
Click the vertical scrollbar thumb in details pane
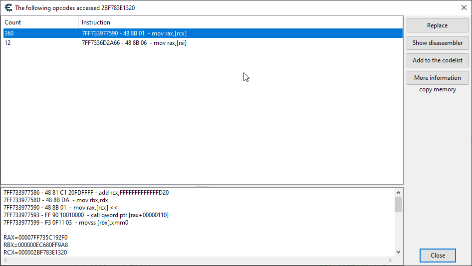[x=398, y=204]
